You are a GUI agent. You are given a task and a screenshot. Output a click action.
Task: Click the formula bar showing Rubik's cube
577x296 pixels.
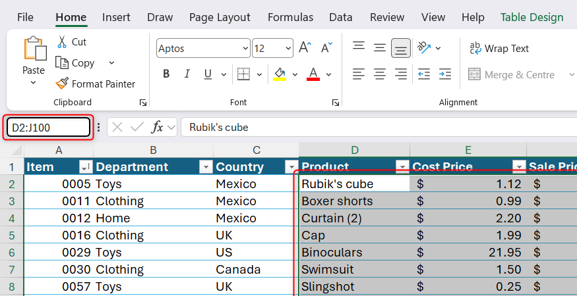[379, 128]
